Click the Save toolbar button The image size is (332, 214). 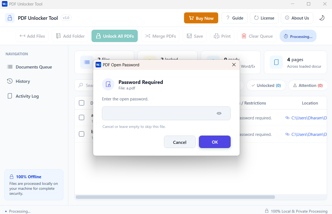point(195,36)
